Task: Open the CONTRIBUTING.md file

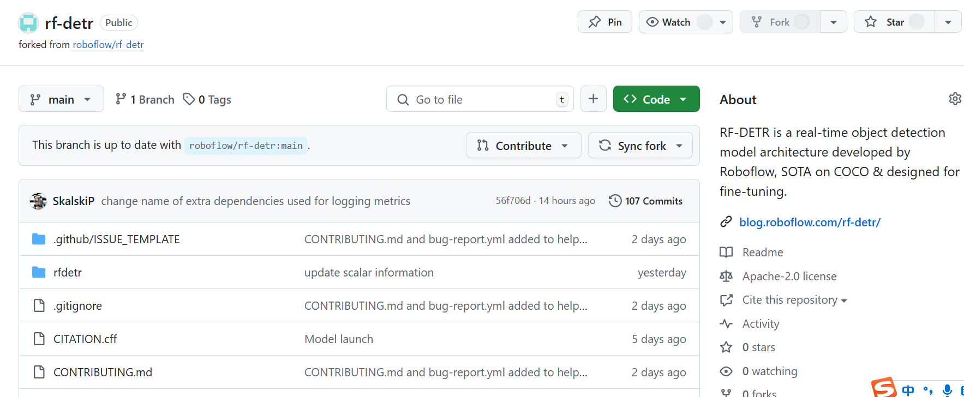Action: pos(103,372)
